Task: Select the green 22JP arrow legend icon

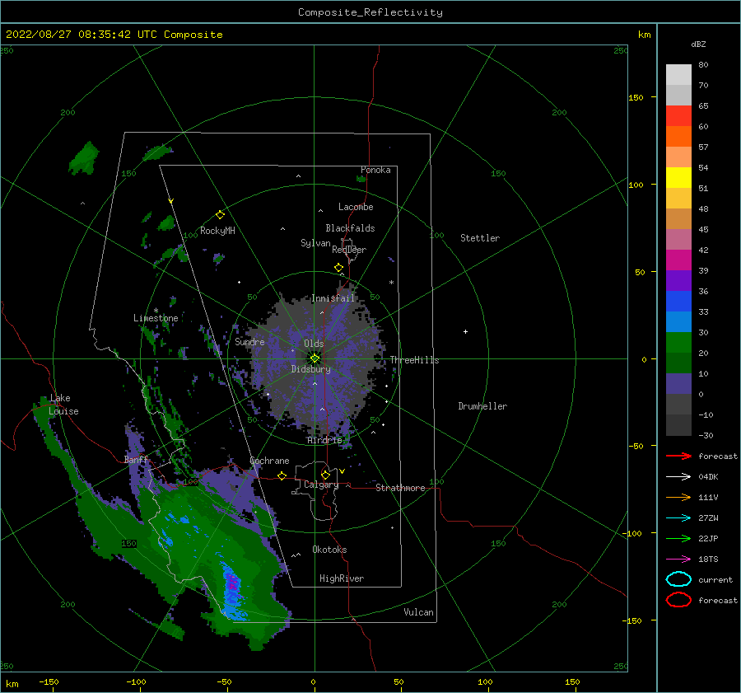Action: (678, 538)
